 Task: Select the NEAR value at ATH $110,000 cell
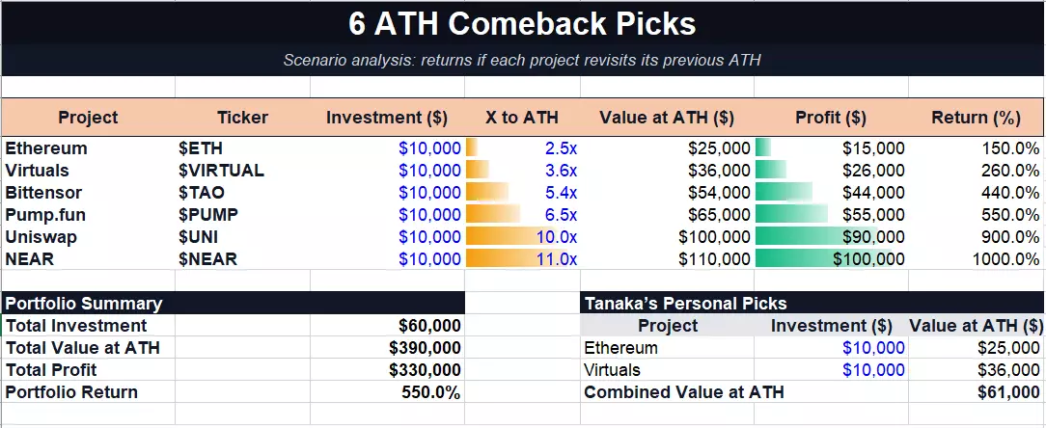[667, 258]
